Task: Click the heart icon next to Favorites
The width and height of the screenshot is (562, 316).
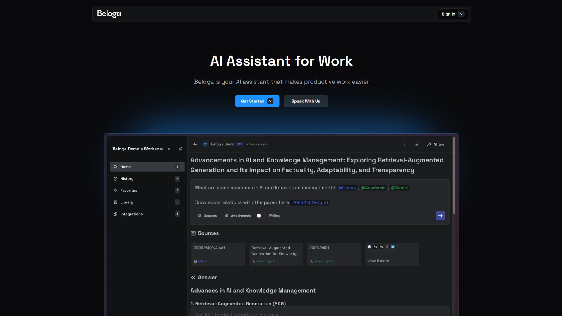Action: pos(116,190)
